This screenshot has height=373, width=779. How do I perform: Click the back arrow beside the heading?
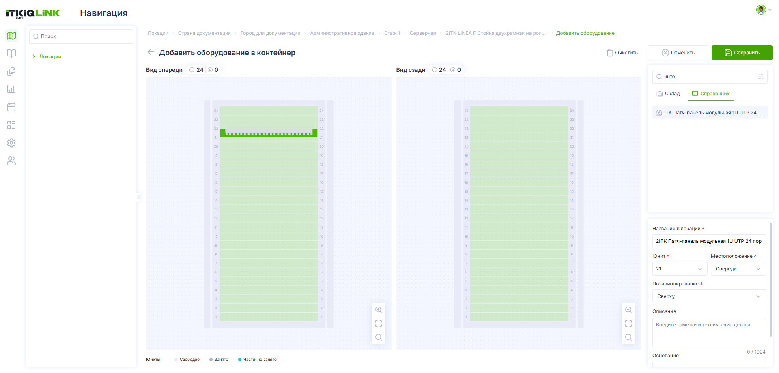(x=151, y=52)
